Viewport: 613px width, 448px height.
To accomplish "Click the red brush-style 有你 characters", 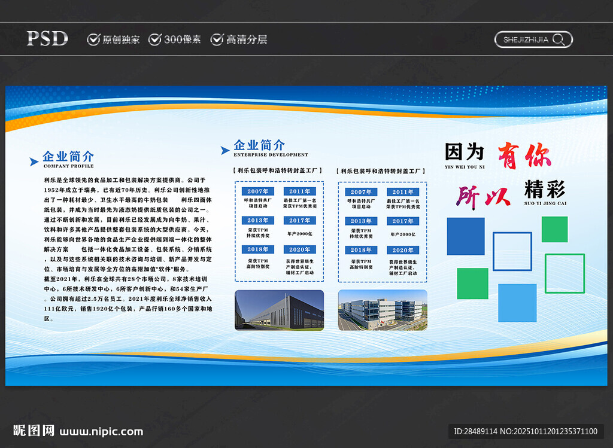I will (524, 156).
